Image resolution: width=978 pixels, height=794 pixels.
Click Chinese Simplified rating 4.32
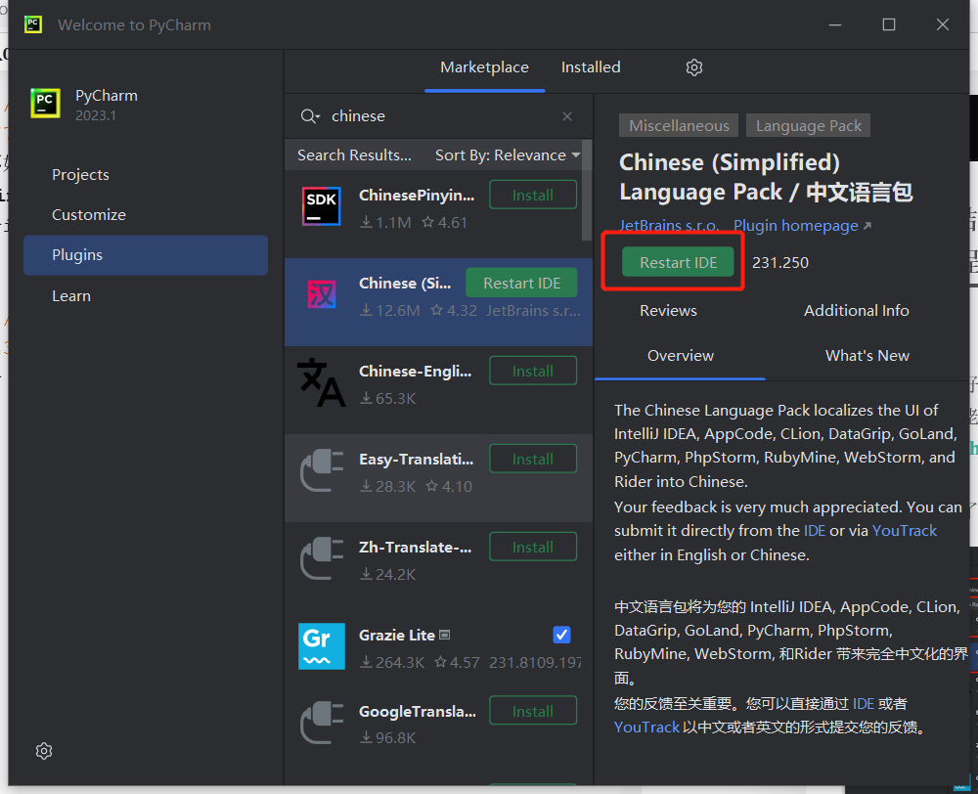coord(454,310)
